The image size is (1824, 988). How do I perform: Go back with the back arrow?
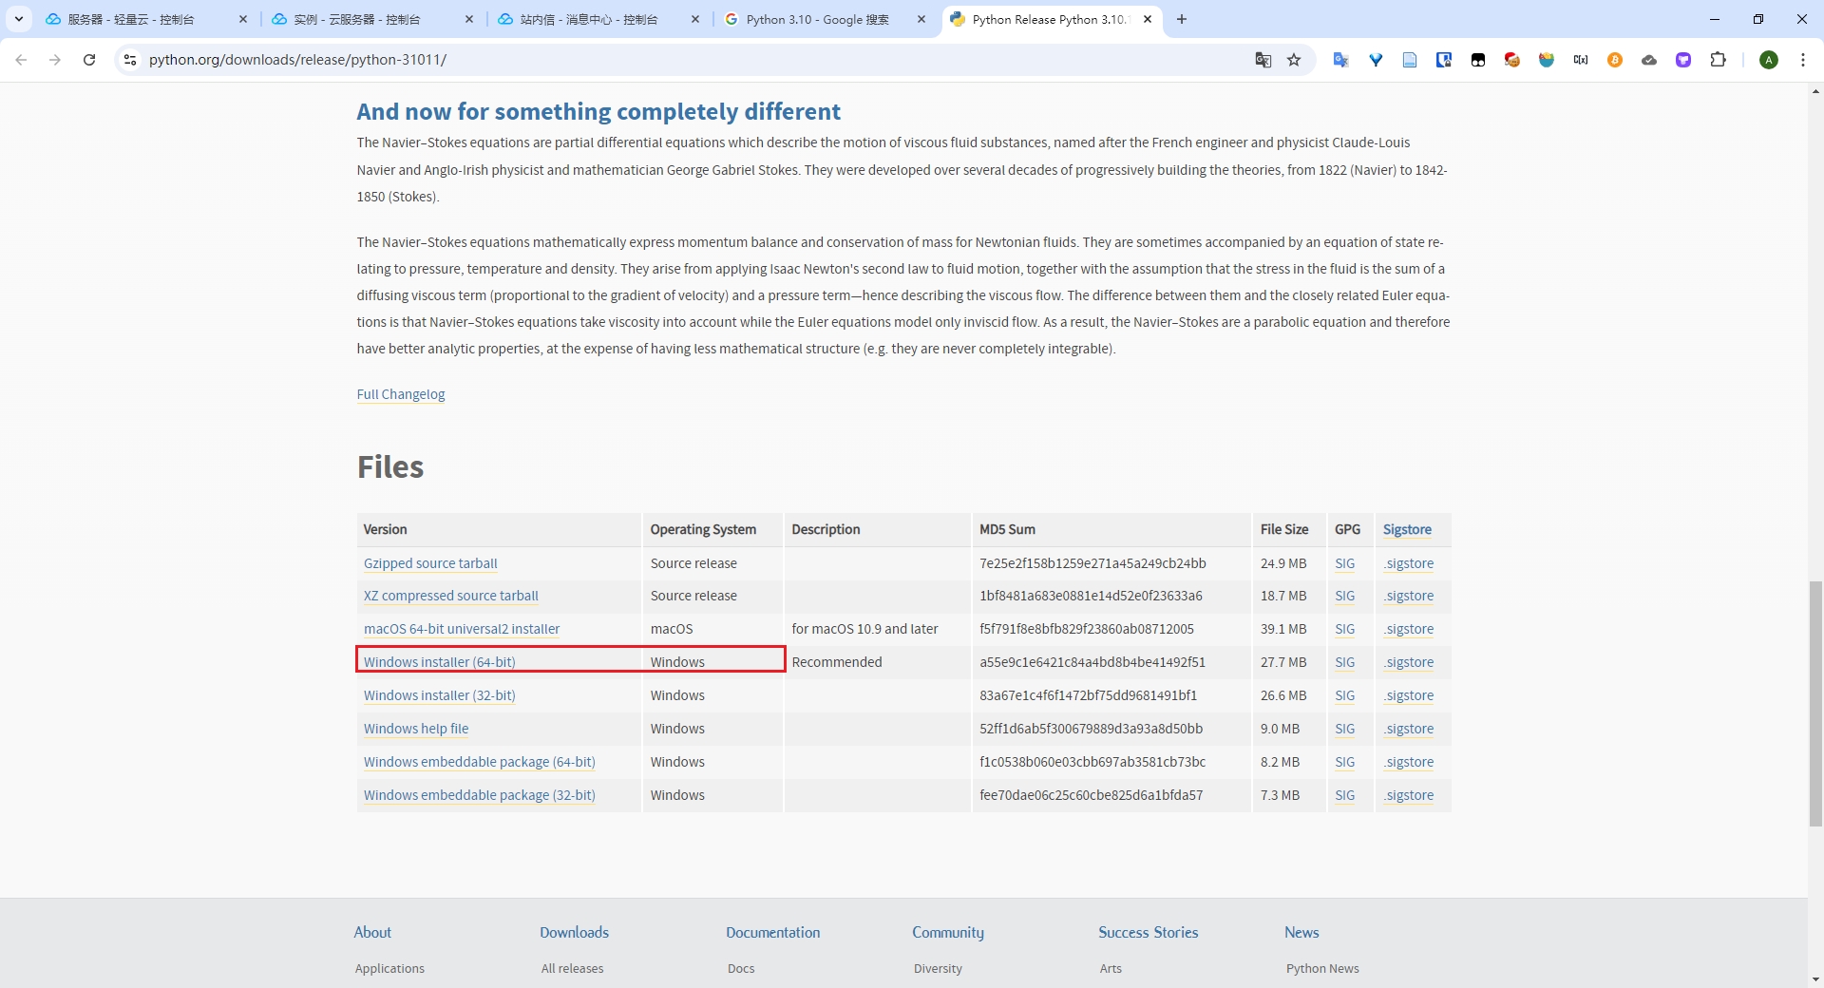(21, 60)
